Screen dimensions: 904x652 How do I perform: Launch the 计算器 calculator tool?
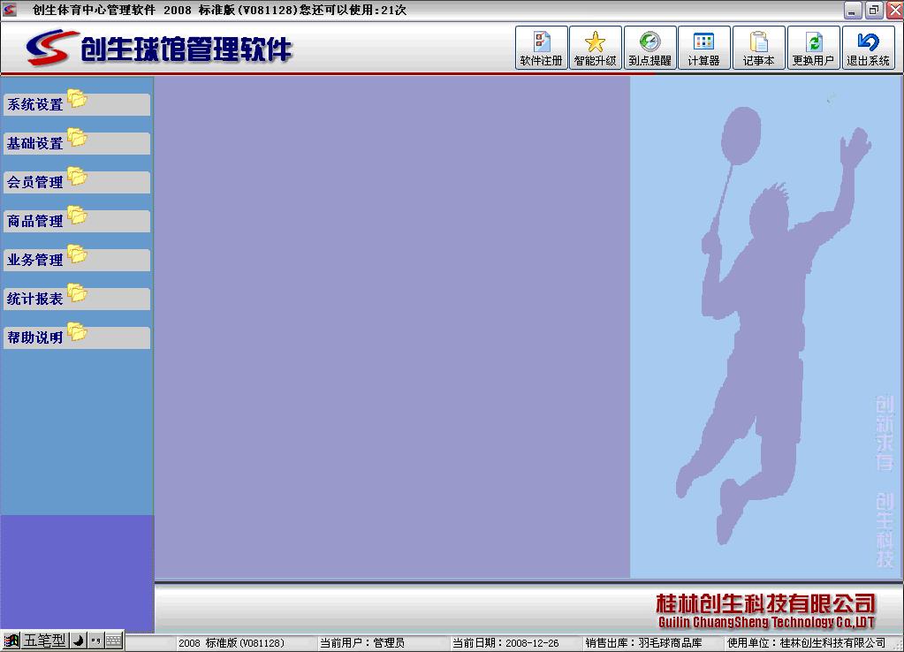703,49
